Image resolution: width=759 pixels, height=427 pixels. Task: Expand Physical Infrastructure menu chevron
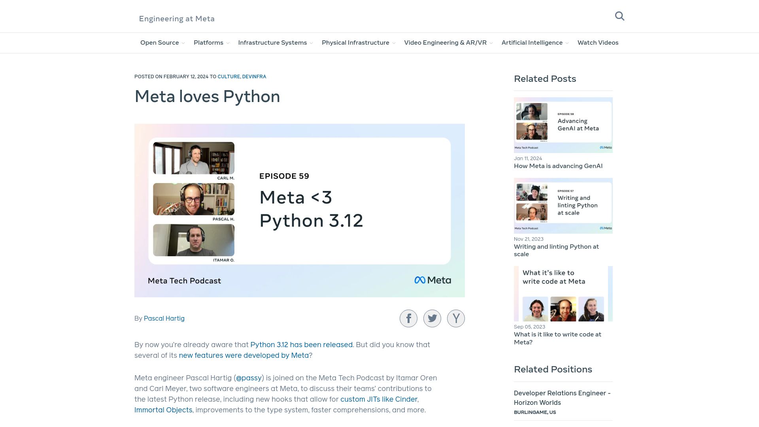394,43
